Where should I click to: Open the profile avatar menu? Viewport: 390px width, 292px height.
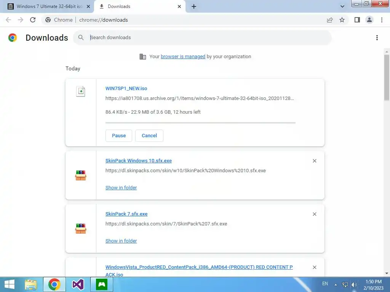(x=369, y=20)
